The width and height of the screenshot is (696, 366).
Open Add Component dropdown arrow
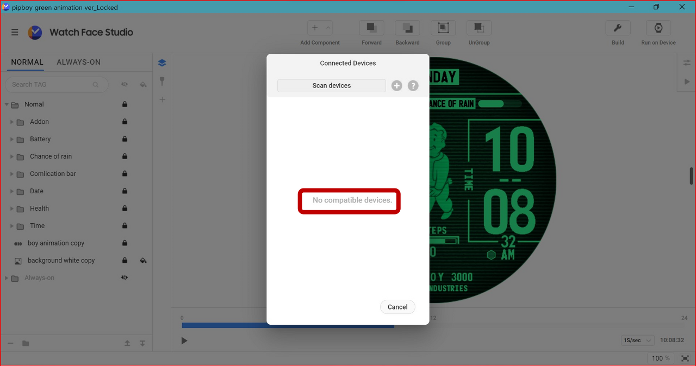pyautogui.click(x=328, y=28)
